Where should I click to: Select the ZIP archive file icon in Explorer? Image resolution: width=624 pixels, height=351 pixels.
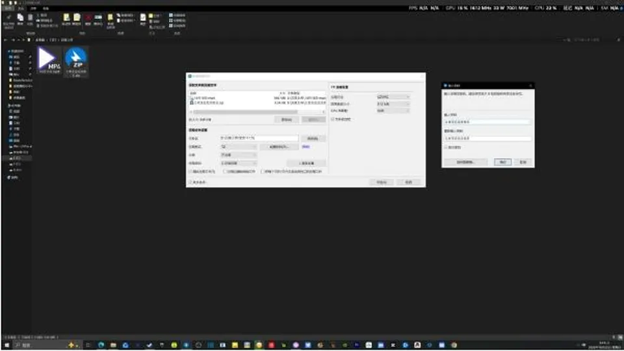pyautogui.click(x=76, y=61)
